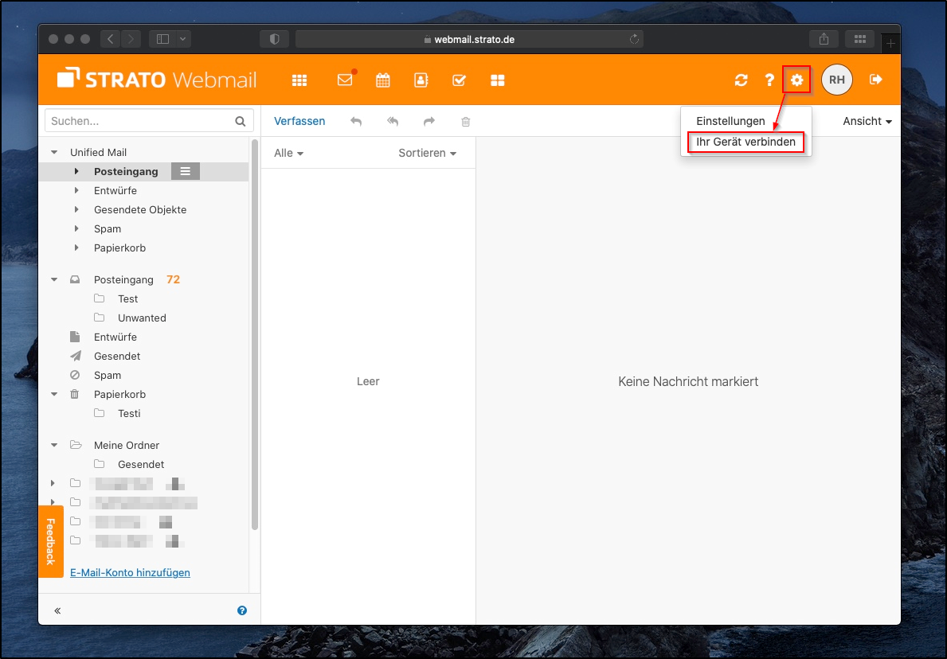Open the Mail envelope icon
The image size is (947, 659).
pyautogui.click(x=345, y=80)
